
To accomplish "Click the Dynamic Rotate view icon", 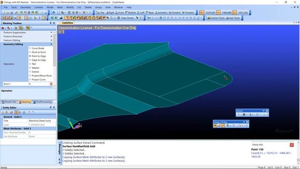I will coord(54,13).
